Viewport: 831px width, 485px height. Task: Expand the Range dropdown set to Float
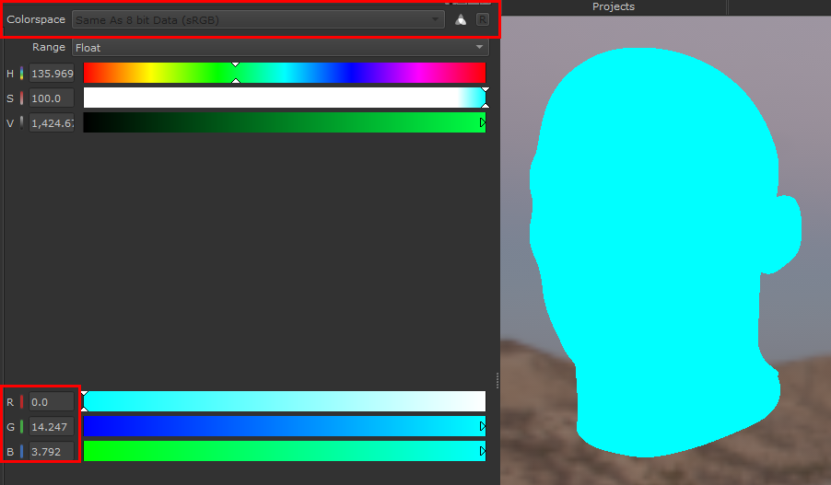click(x=276, y=47)
